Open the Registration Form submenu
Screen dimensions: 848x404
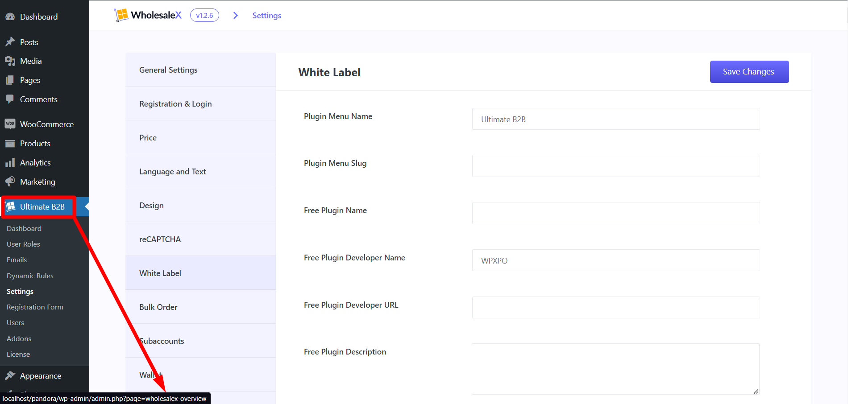point(35,307)
